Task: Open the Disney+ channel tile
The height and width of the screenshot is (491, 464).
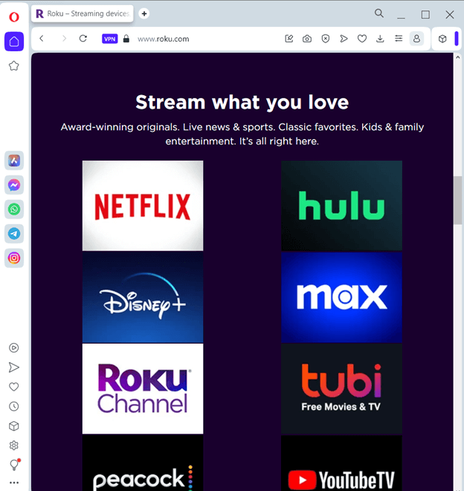Action: 143,297
